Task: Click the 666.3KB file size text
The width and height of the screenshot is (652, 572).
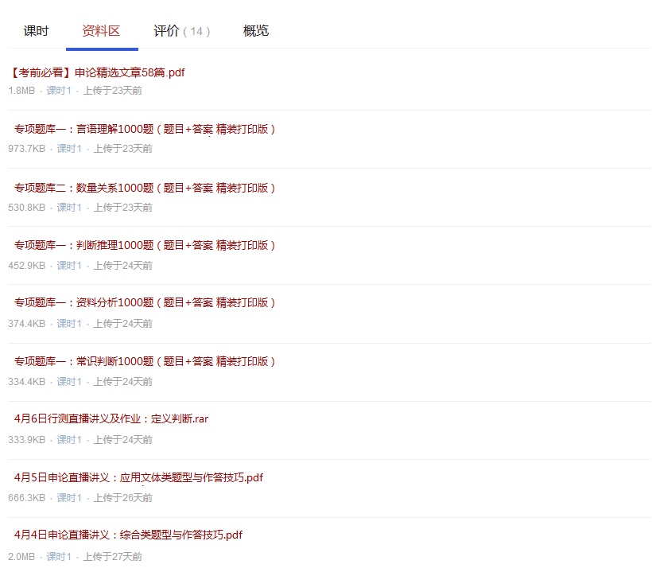Action: click(26, 497)
